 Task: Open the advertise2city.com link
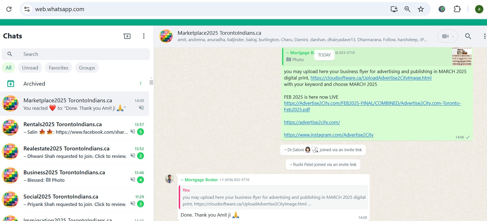[312, 122]
